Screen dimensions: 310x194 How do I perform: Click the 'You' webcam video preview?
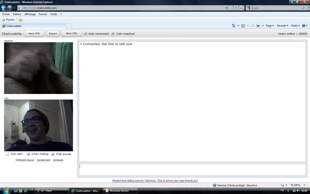pyautogui.click(x=38, y=125)
